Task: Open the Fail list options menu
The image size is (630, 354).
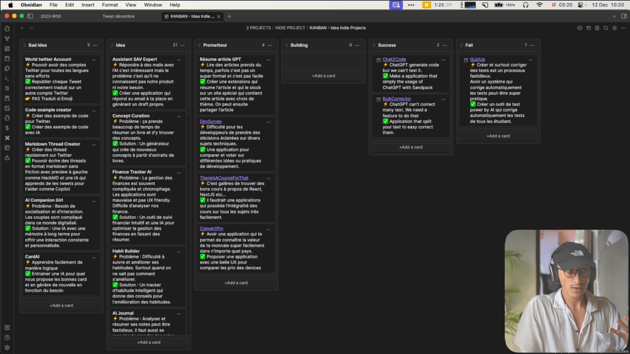Action: (532, 45)
